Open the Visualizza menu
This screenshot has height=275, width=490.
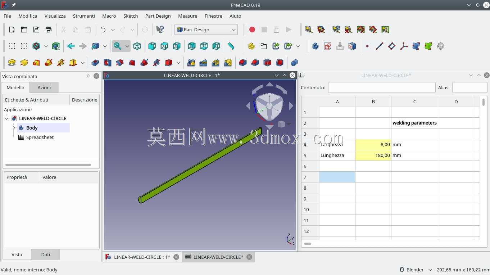[x=55, y=16]
